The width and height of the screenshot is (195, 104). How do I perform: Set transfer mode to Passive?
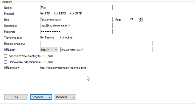pyautogui.click(x=42, y=37)
